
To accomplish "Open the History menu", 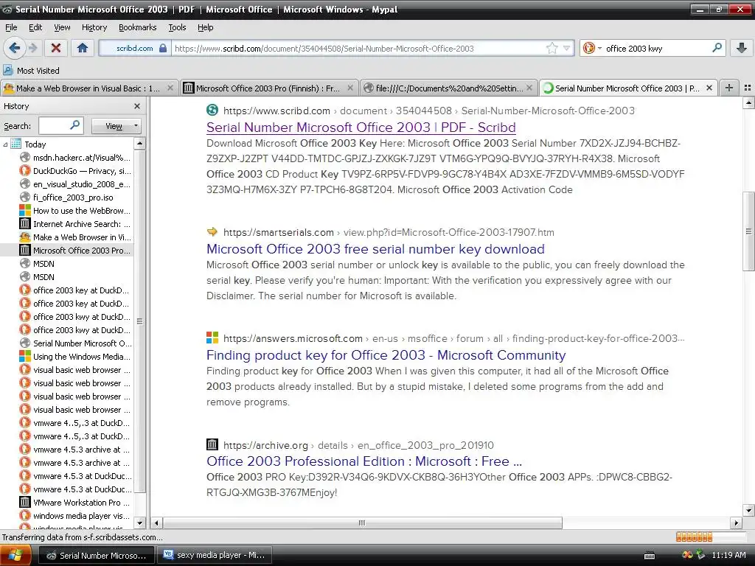I will (94, 27).
